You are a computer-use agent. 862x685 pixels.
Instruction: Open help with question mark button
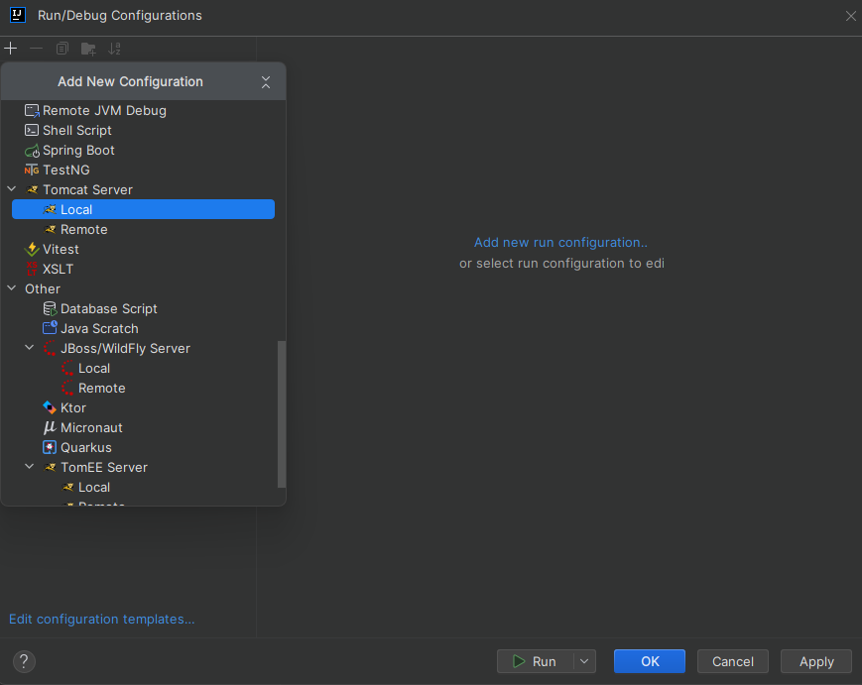[24, 661]
